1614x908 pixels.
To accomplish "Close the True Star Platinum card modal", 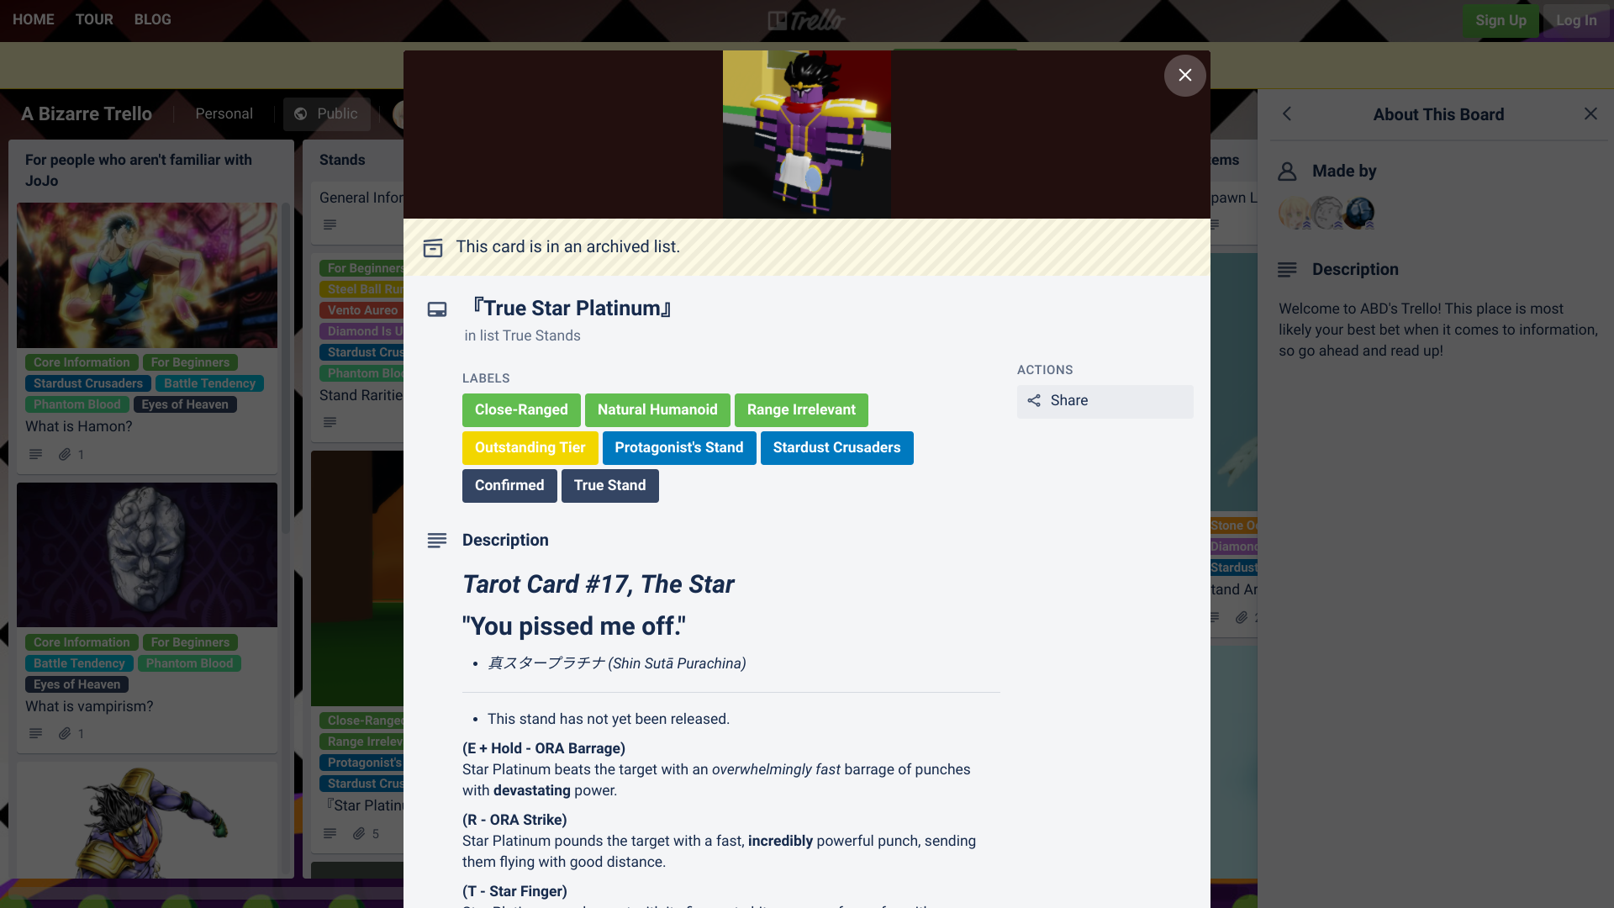I will 1185,74.
